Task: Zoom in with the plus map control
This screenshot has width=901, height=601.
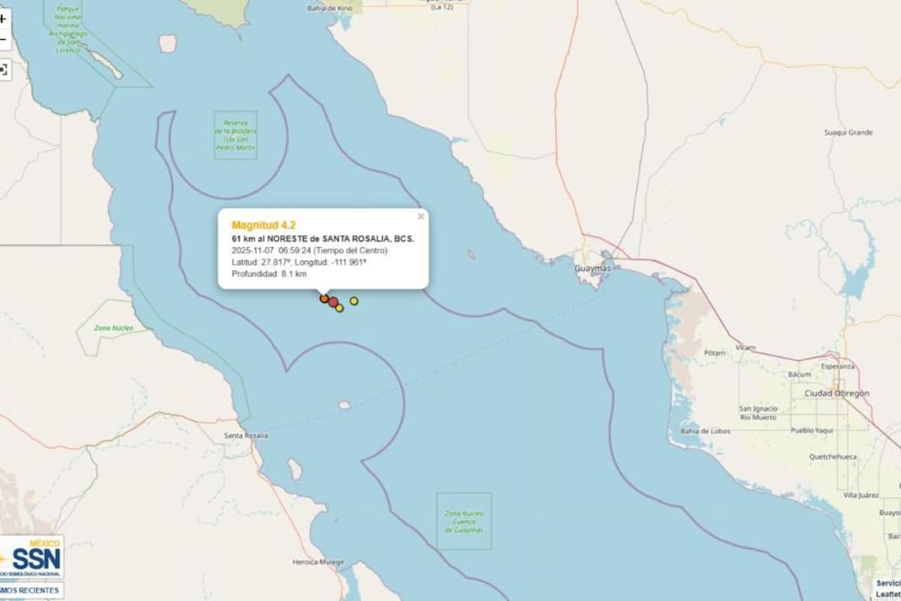Action: tap(3, 18)
